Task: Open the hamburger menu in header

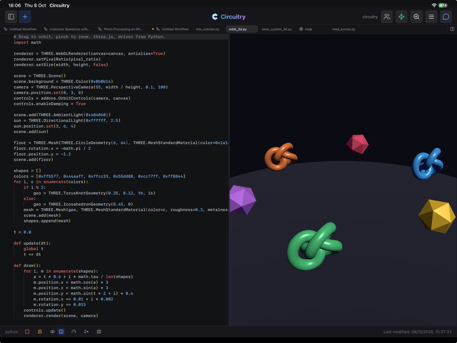Action: tap(431, 17)
